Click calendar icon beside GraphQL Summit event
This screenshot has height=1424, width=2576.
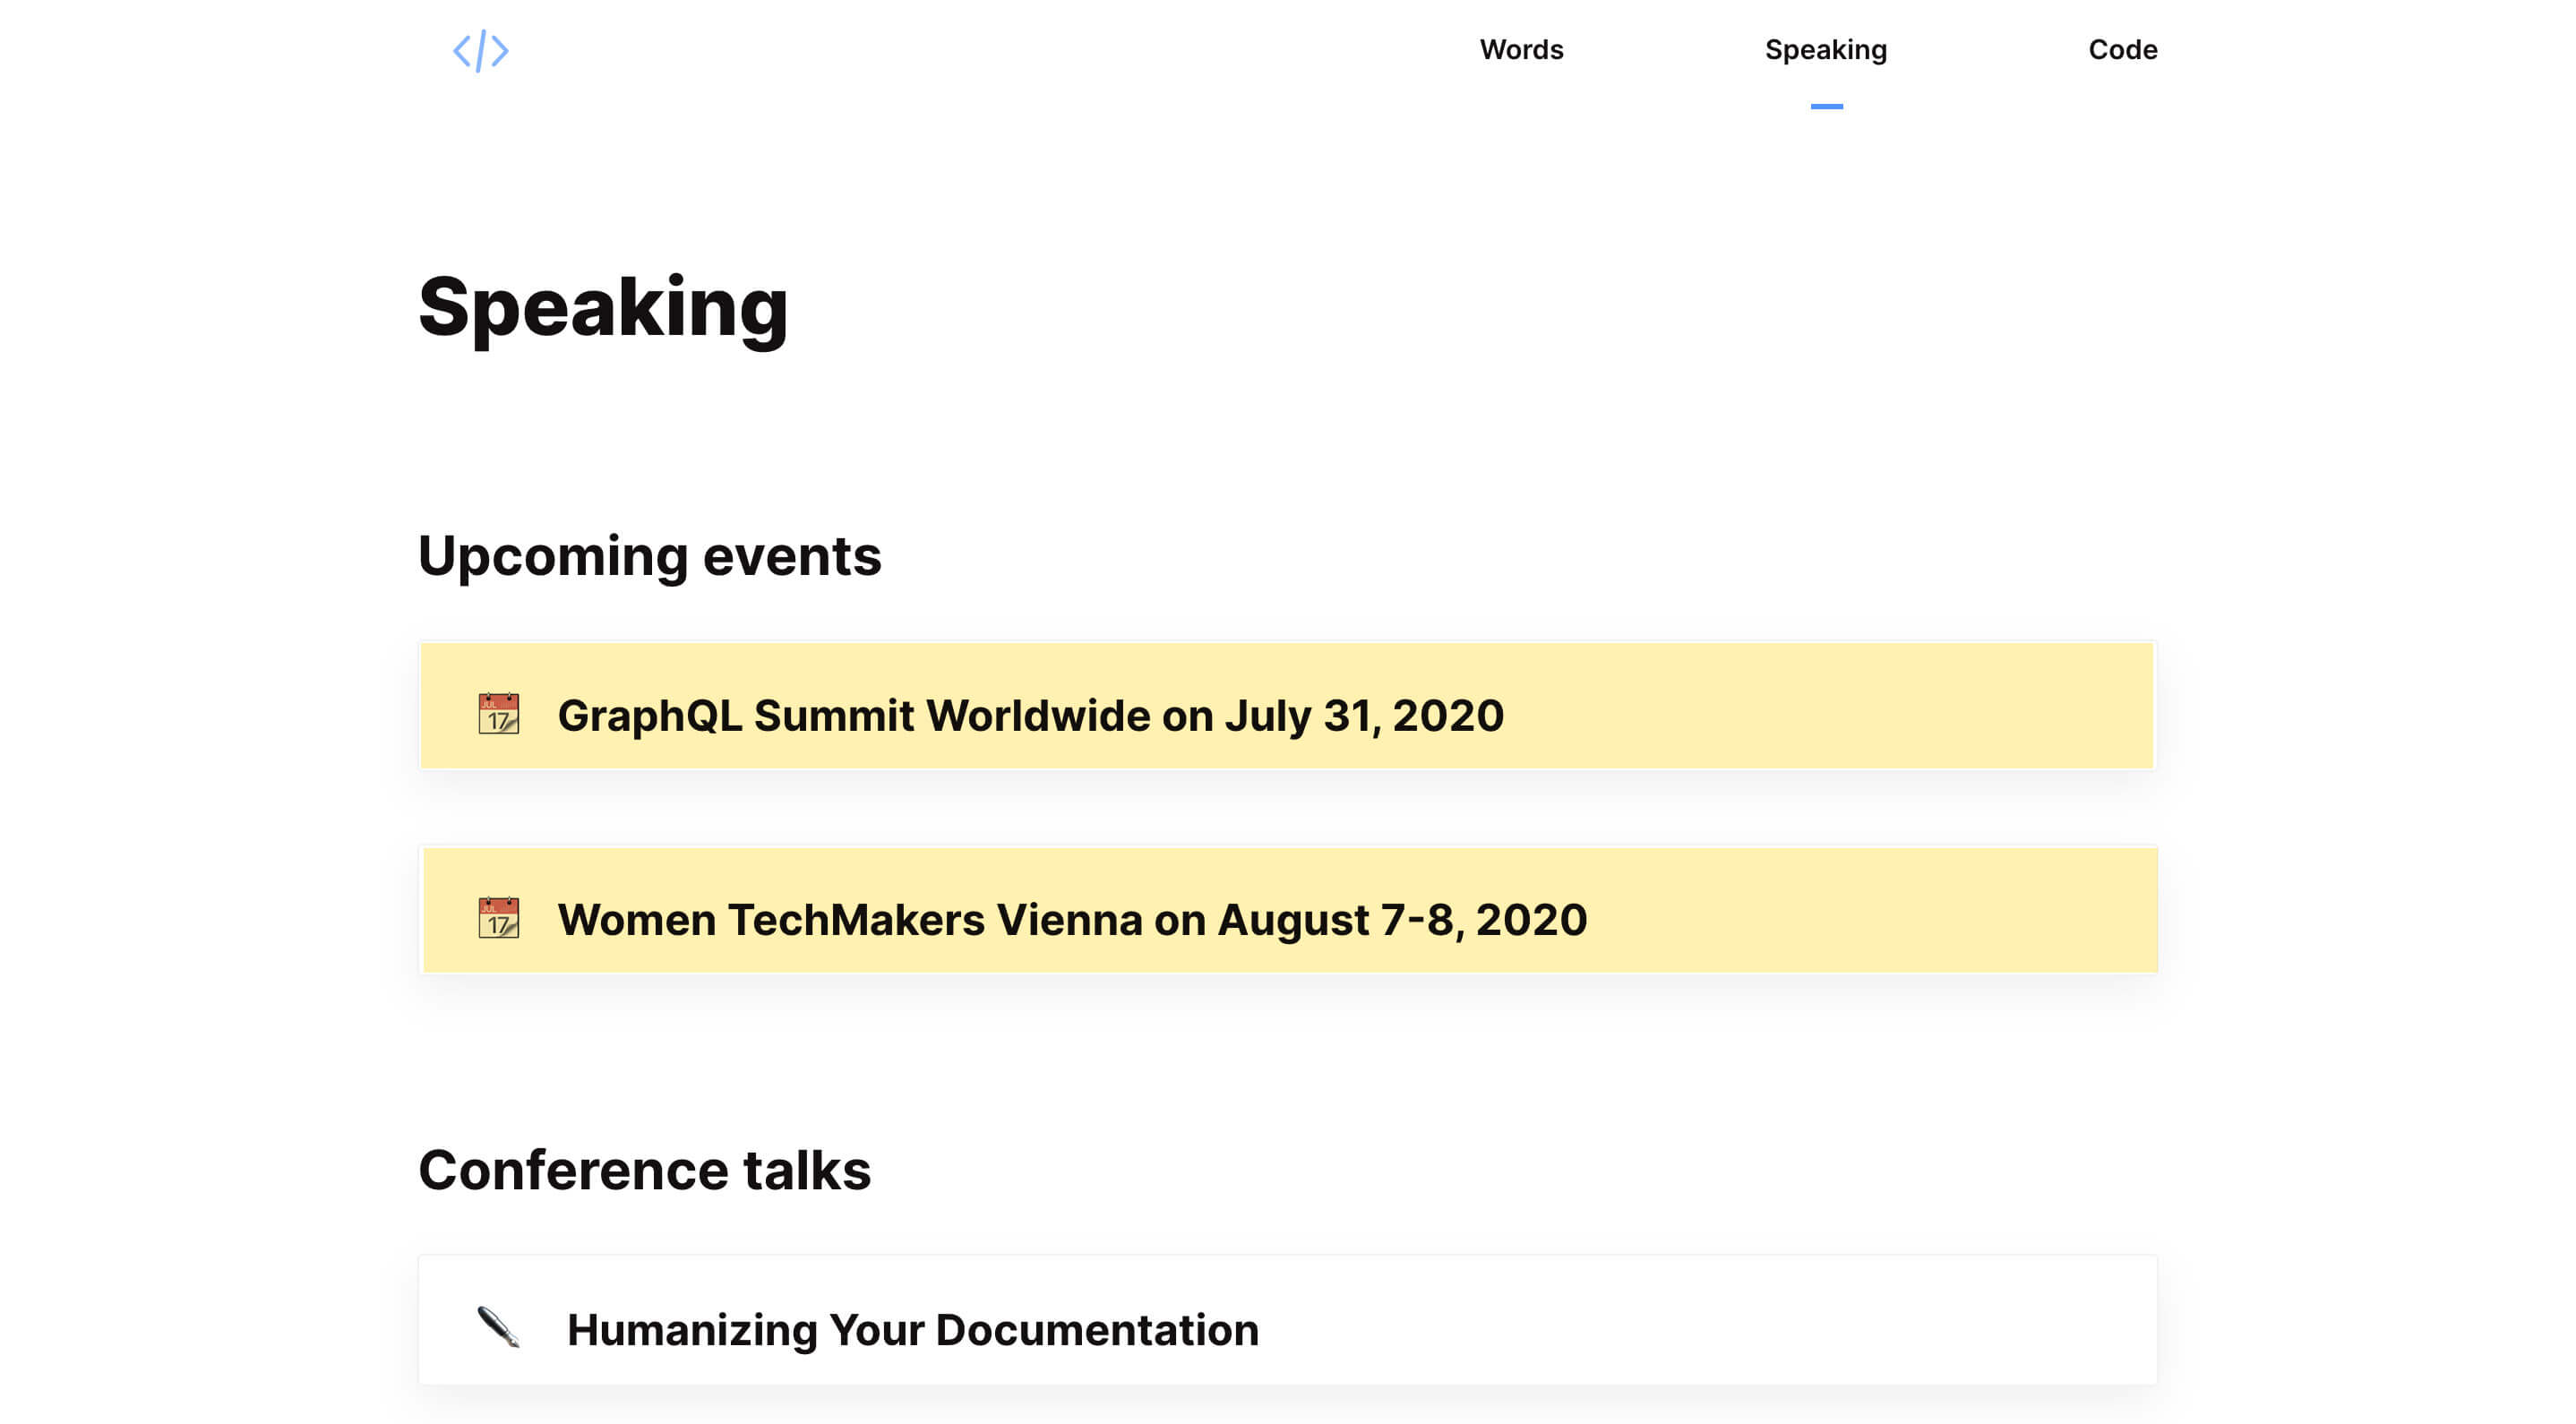(498, 714)
